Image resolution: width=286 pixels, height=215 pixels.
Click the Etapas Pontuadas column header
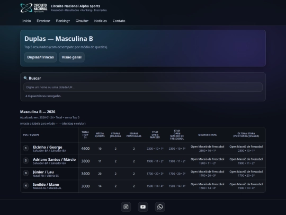click(134, 135)
